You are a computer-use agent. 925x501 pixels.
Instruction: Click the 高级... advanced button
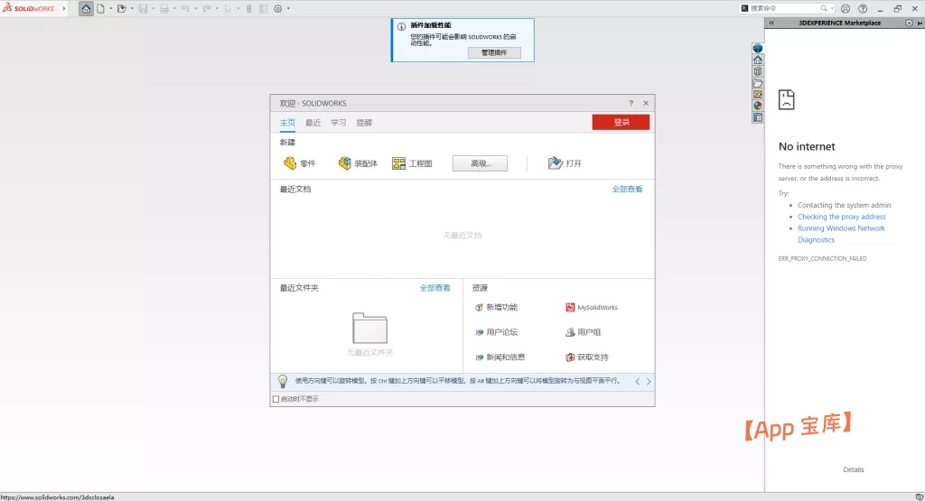coord(480,163)
